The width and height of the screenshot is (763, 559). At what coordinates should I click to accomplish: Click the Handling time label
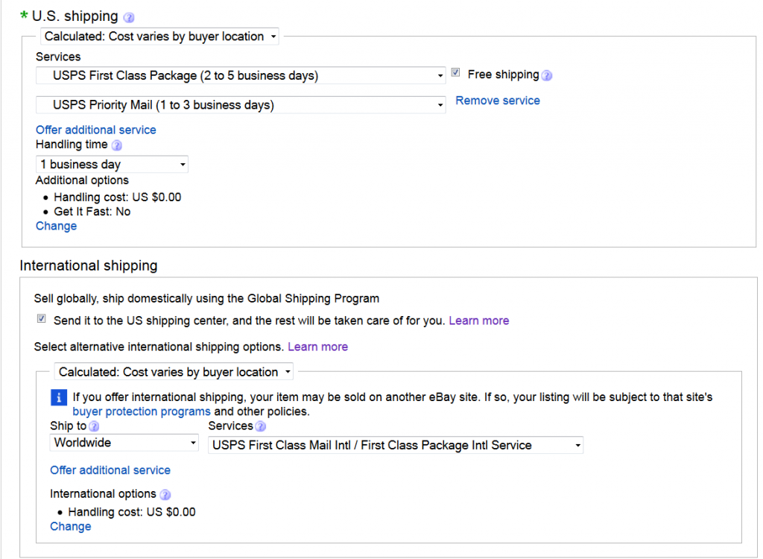pos(72,145)
